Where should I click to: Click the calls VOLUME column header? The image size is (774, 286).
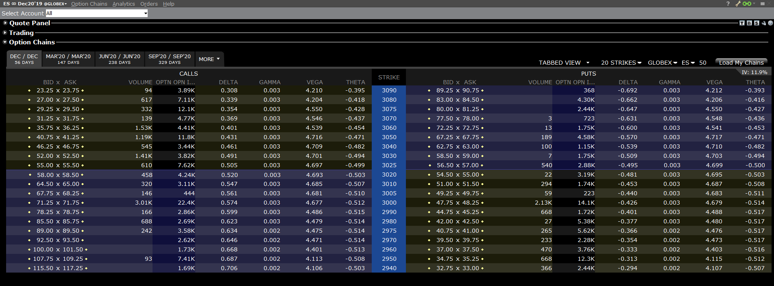tap(140, 82)
